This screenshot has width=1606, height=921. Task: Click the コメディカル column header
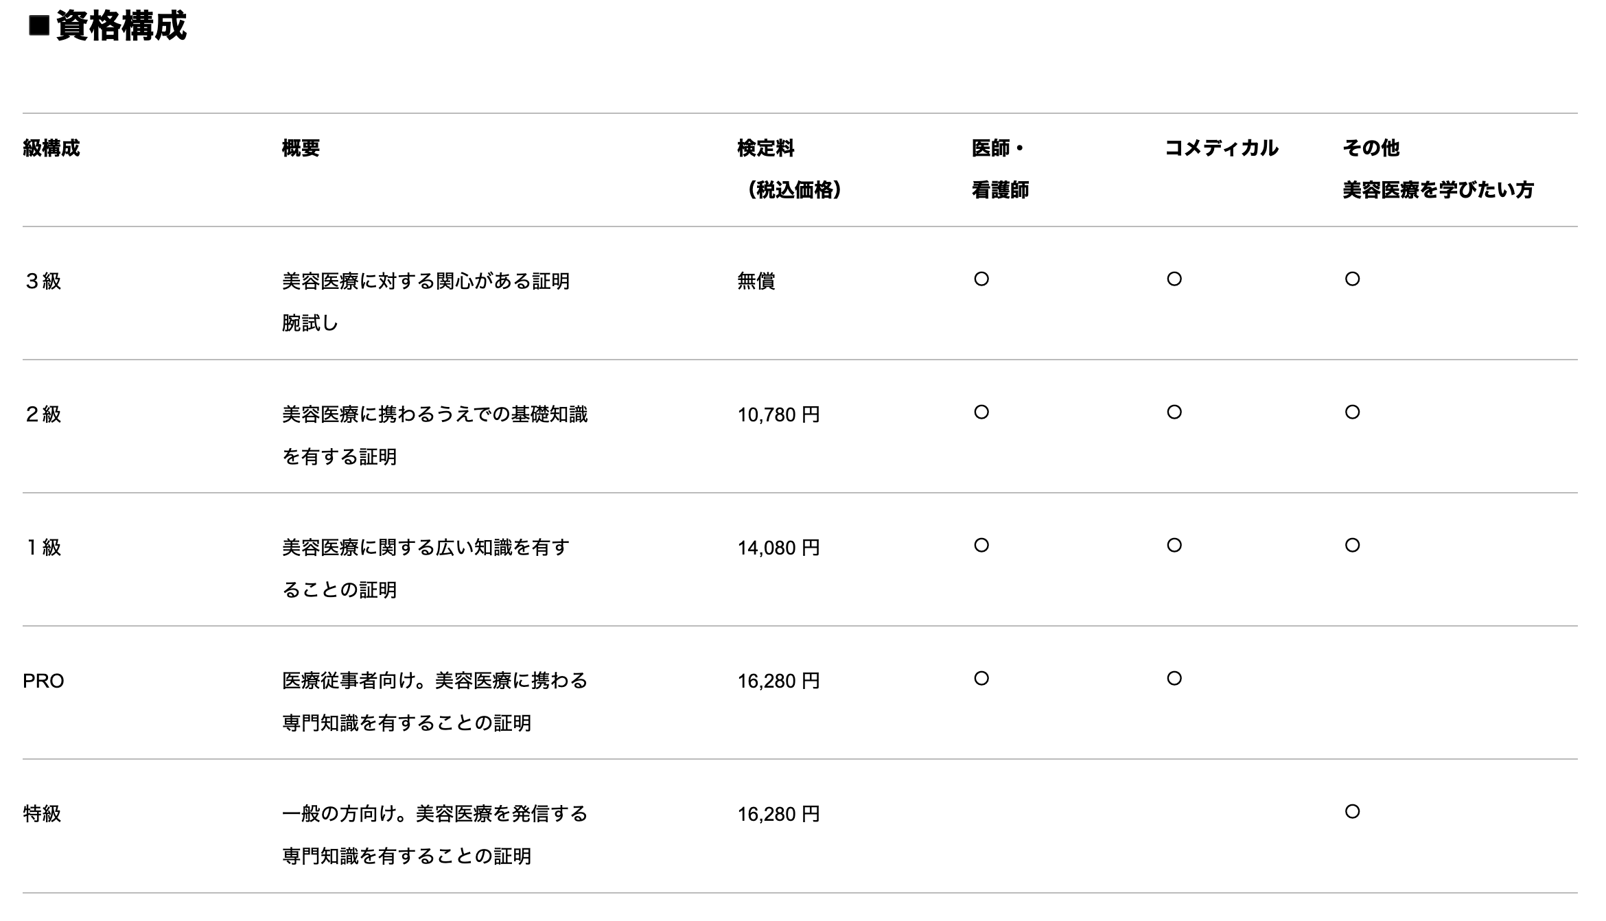click(1221, 148)
